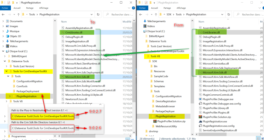Open Objets 3D in left navigation pane
This screenshot has height=140, width=264.
pyautogui.click(x=15, y=36)
